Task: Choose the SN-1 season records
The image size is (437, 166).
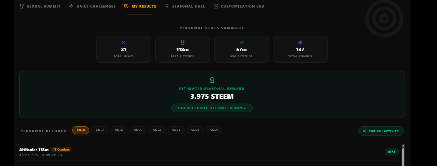Action: (x=214, y=130)
